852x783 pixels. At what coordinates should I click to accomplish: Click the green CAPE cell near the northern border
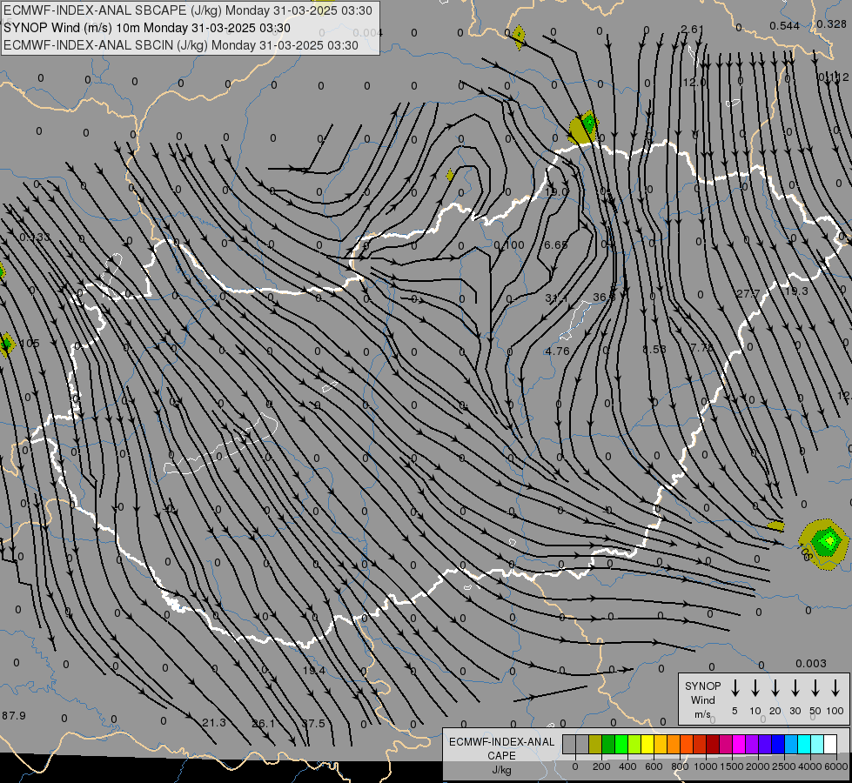584,127
